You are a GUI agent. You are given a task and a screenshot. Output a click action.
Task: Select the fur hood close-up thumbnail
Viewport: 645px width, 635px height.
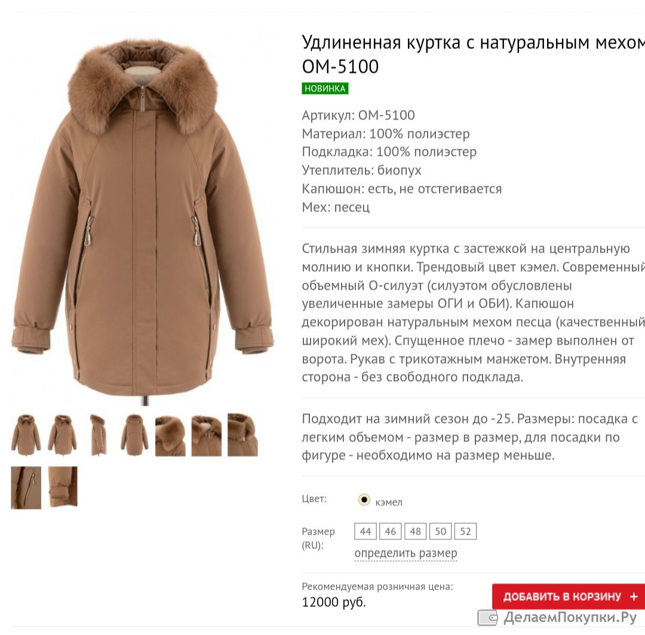pyautogui.click(x=170, y=436)
